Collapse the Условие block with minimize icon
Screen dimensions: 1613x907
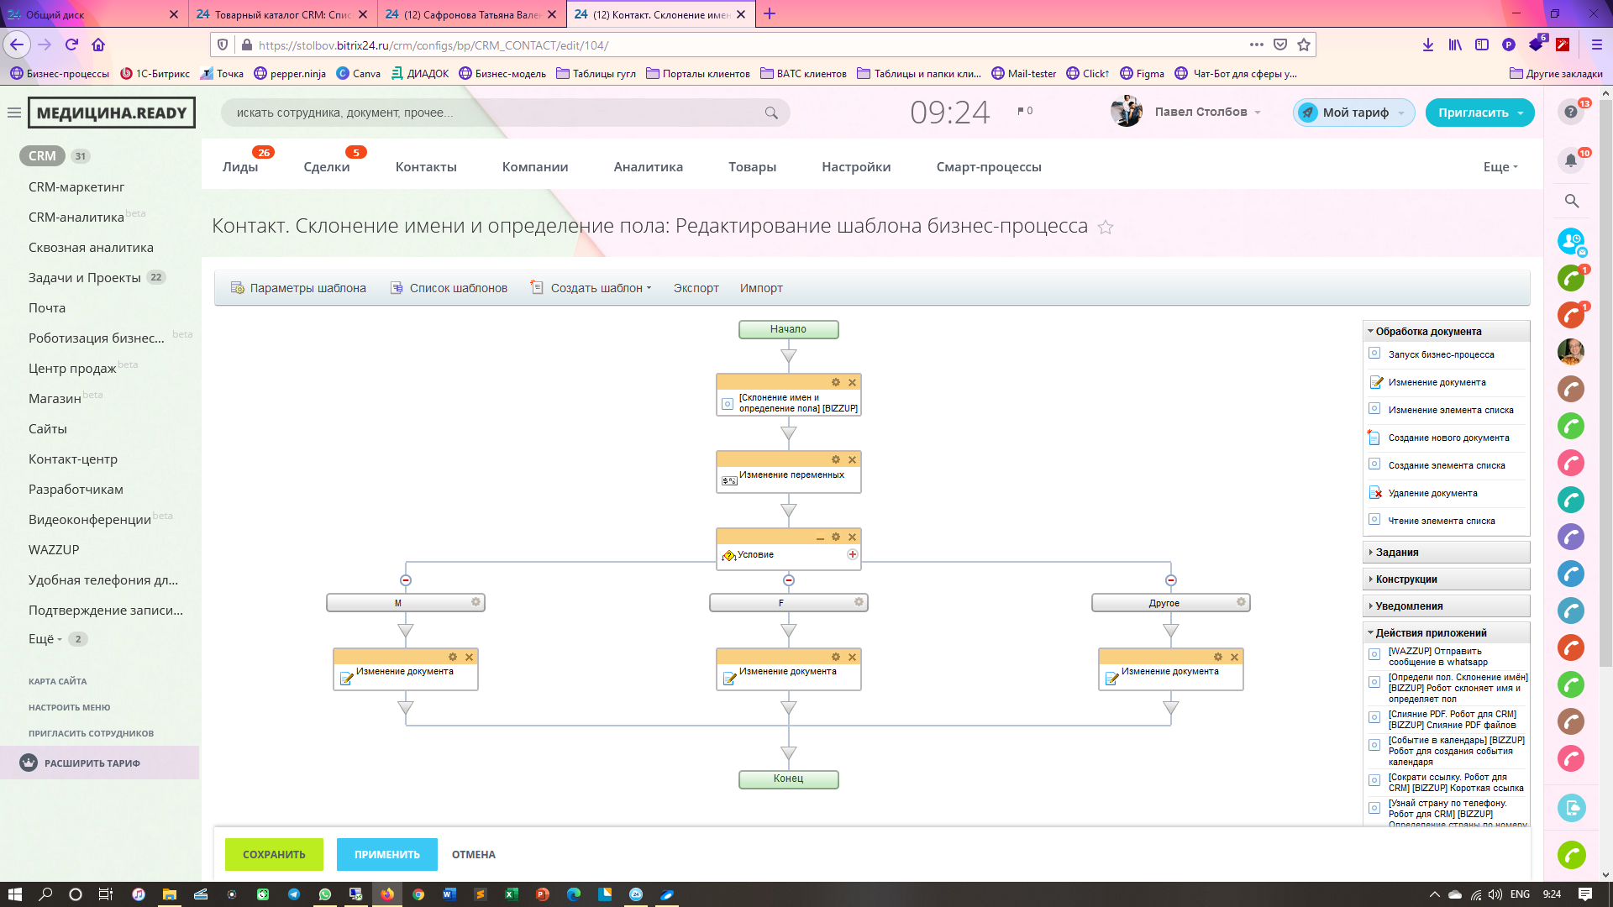[x=820, y=537]
